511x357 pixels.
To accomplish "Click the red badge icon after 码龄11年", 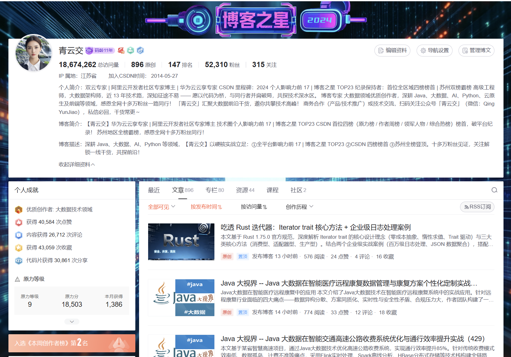I will click(121, 50).
